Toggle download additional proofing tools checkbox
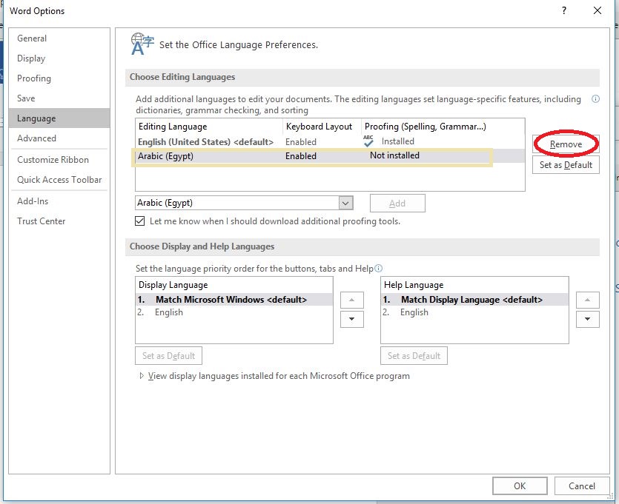Image resolution: width=619 pixels, height=504 pixels. [x=140, y=221]
